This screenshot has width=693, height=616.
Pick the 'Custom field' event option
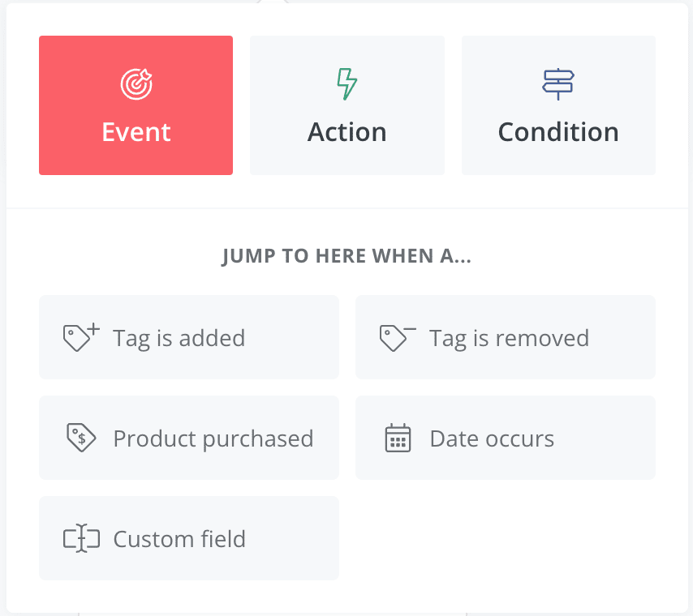[189, 538]
